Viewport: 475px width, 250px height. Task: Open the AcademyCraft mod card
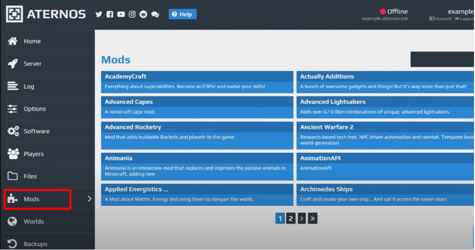tap(197, 82)
